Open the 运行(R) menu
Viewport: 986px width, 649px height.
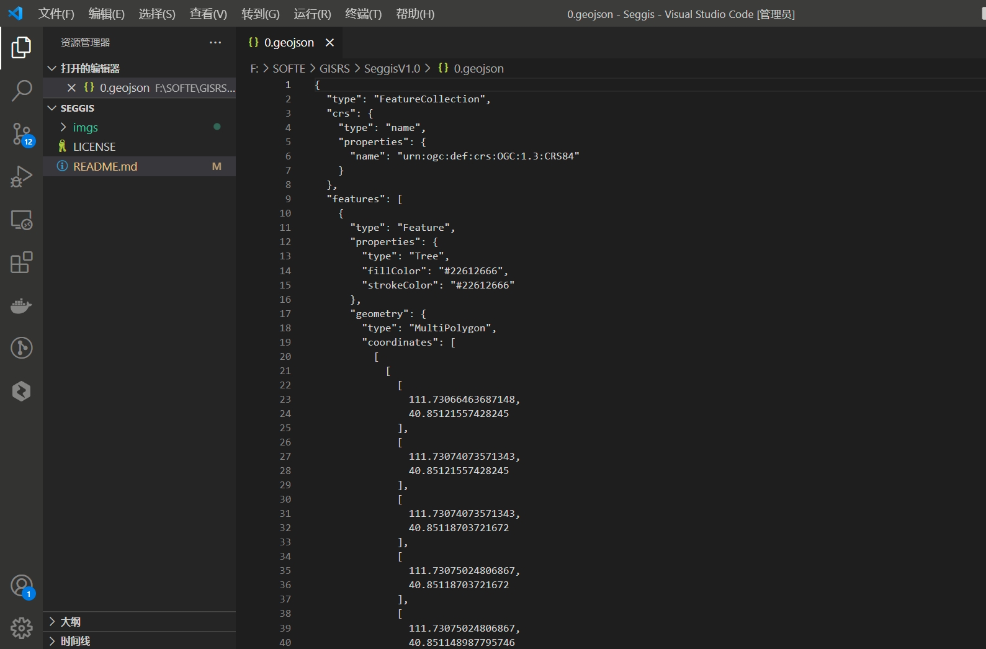click(x=312, y=14)
